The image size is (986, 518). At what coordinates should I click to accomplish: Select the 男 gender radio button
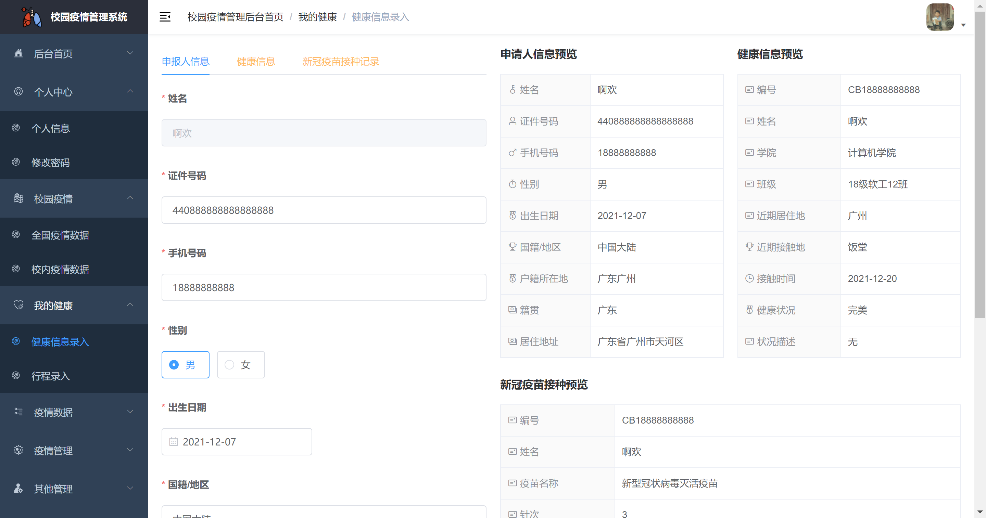(x=174, y=365)
